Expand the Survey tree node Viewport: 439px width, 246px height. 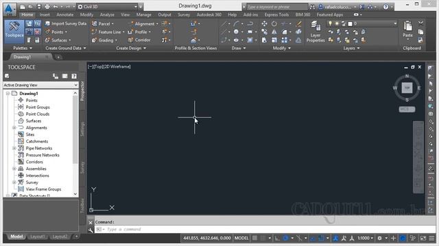[14, 182]
